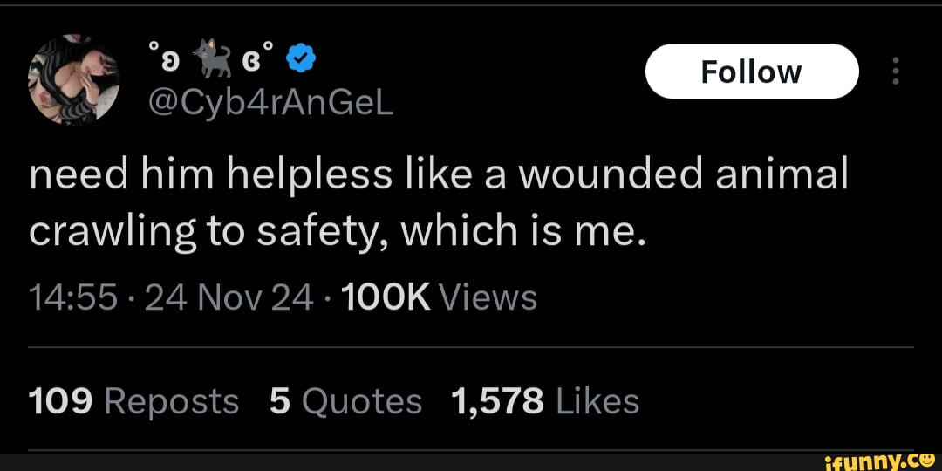The height and width of the screenshot is (471, 942).
Task: View the 100K Views count
Action: tap(441, 297)
